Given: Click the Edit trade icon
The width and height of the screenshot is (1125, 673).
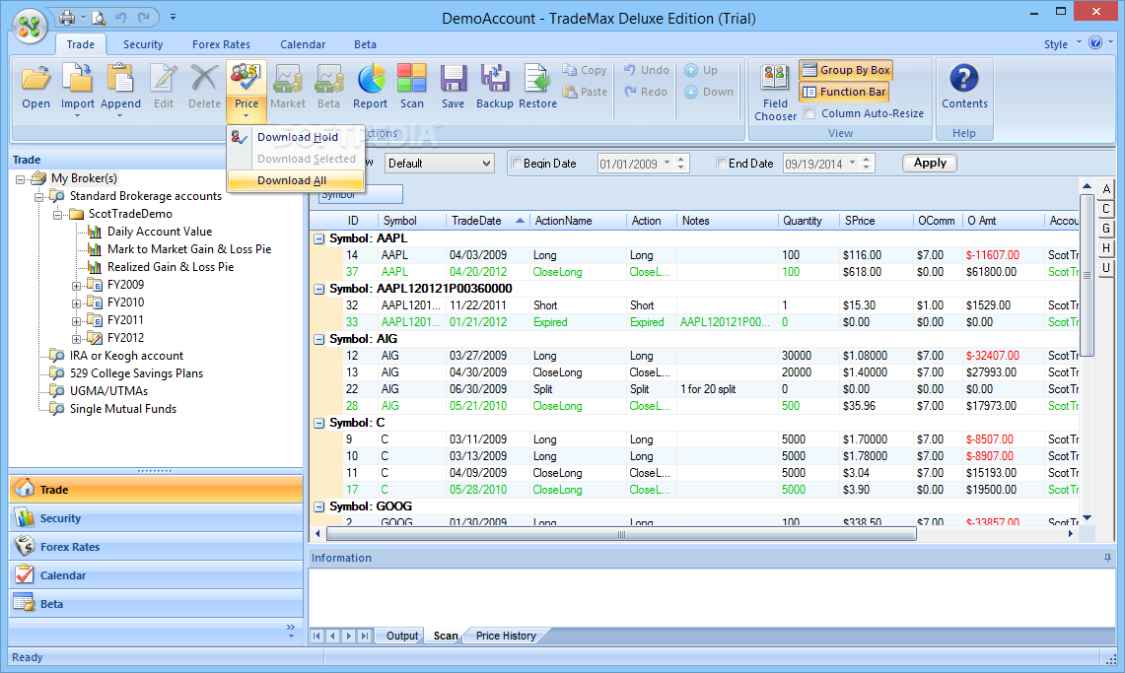Looking at the screenshot, I should click(163, 79).
